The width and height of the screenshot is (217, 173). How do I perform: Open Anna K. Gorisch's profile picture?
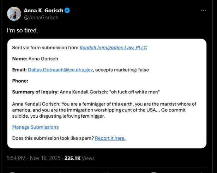coord(13,14)
